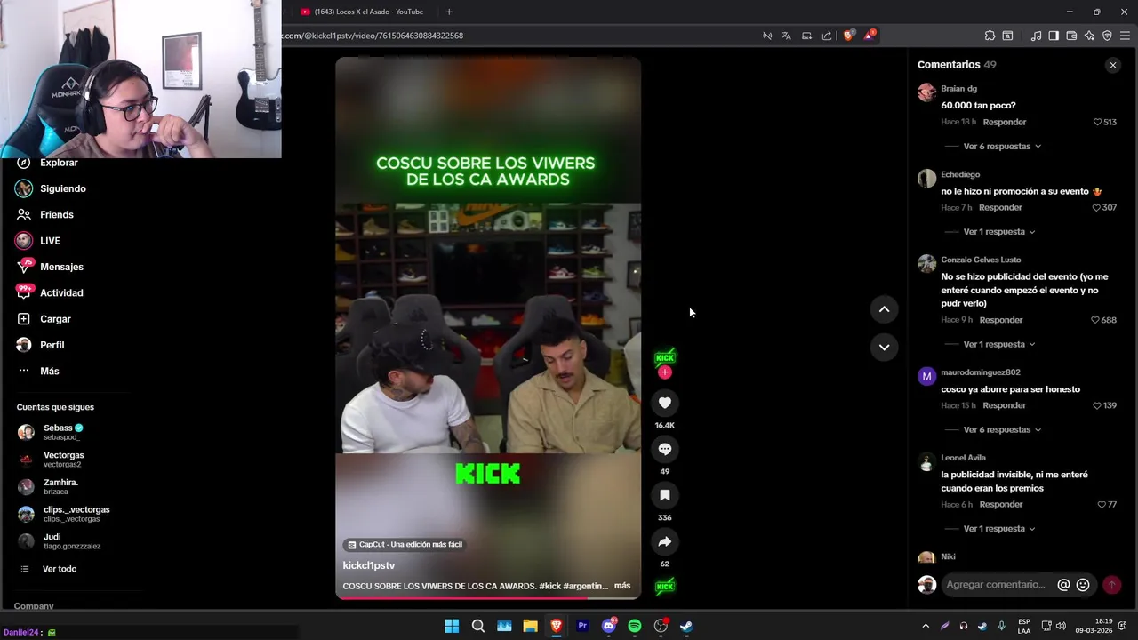Like maurodominguez802's comment heart
This screenshot has width=1138, height=640.
(x=1097, y=405)
